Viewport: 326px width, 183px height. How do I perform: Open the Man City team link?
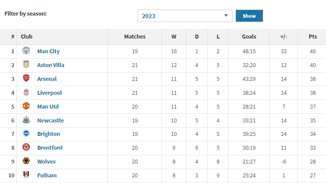pyautogui.click(x=48, y=51)
